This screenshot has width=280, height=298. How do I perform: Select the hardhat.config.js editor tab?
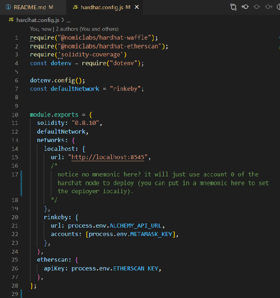pos(104,7)
